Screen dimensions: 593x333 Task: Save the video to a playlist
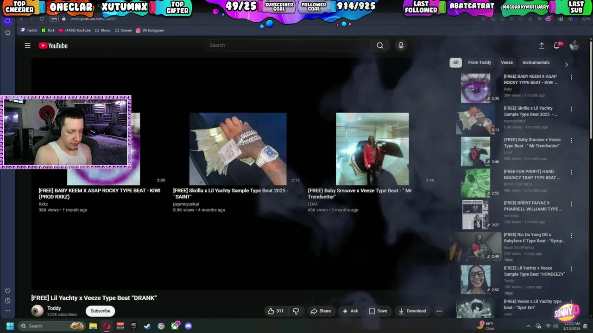click(378, 311)
